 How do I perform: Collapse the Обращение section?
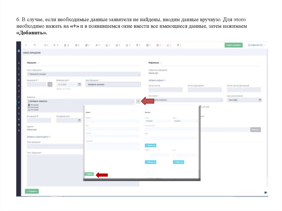pyautogui.click(x=33, y=63)
